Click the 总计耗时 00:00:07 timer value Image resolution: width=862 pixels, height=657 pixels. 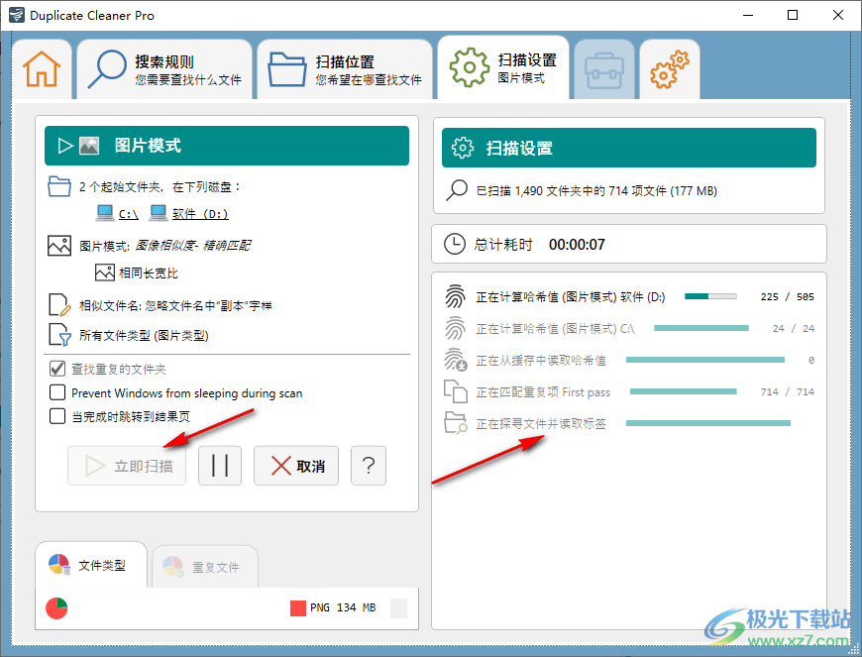coord(577,244)
